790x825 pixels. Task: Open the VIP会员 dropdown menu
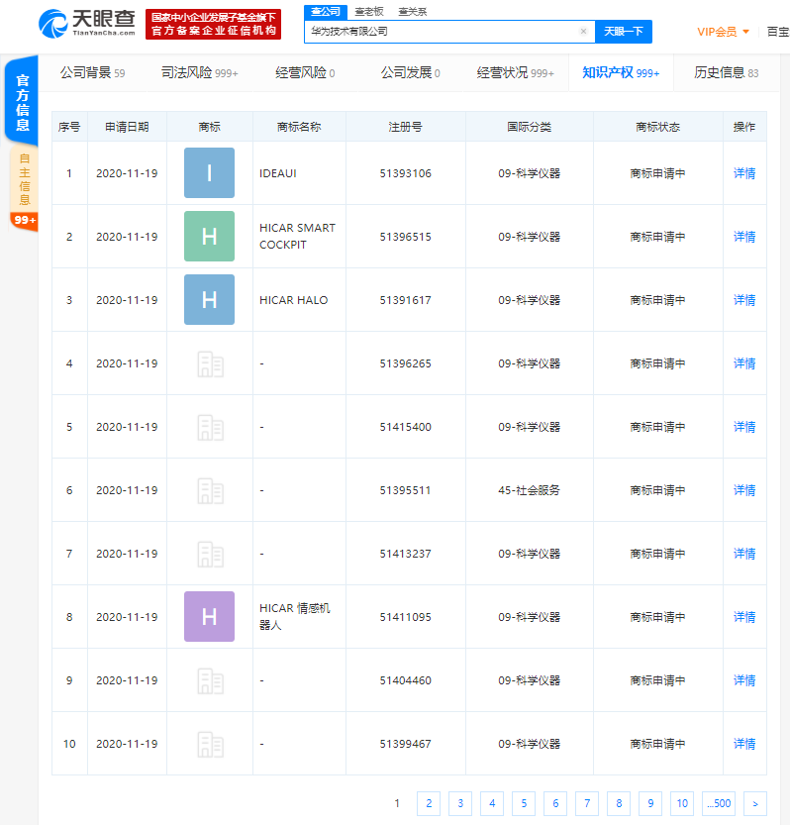[x=723, y=32]
